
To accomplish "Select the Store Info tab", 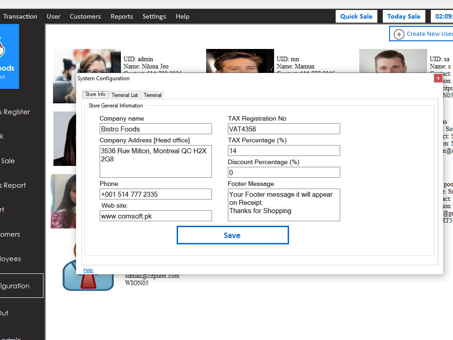I will click(x=95, y=94).
